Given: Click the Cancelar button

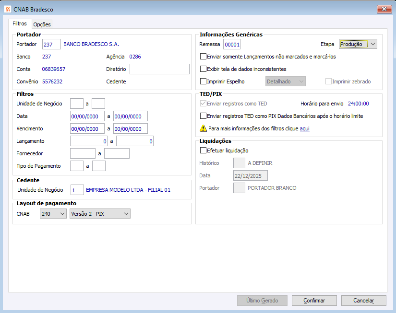Looking at the screenshot, I should tap(364, 301).
